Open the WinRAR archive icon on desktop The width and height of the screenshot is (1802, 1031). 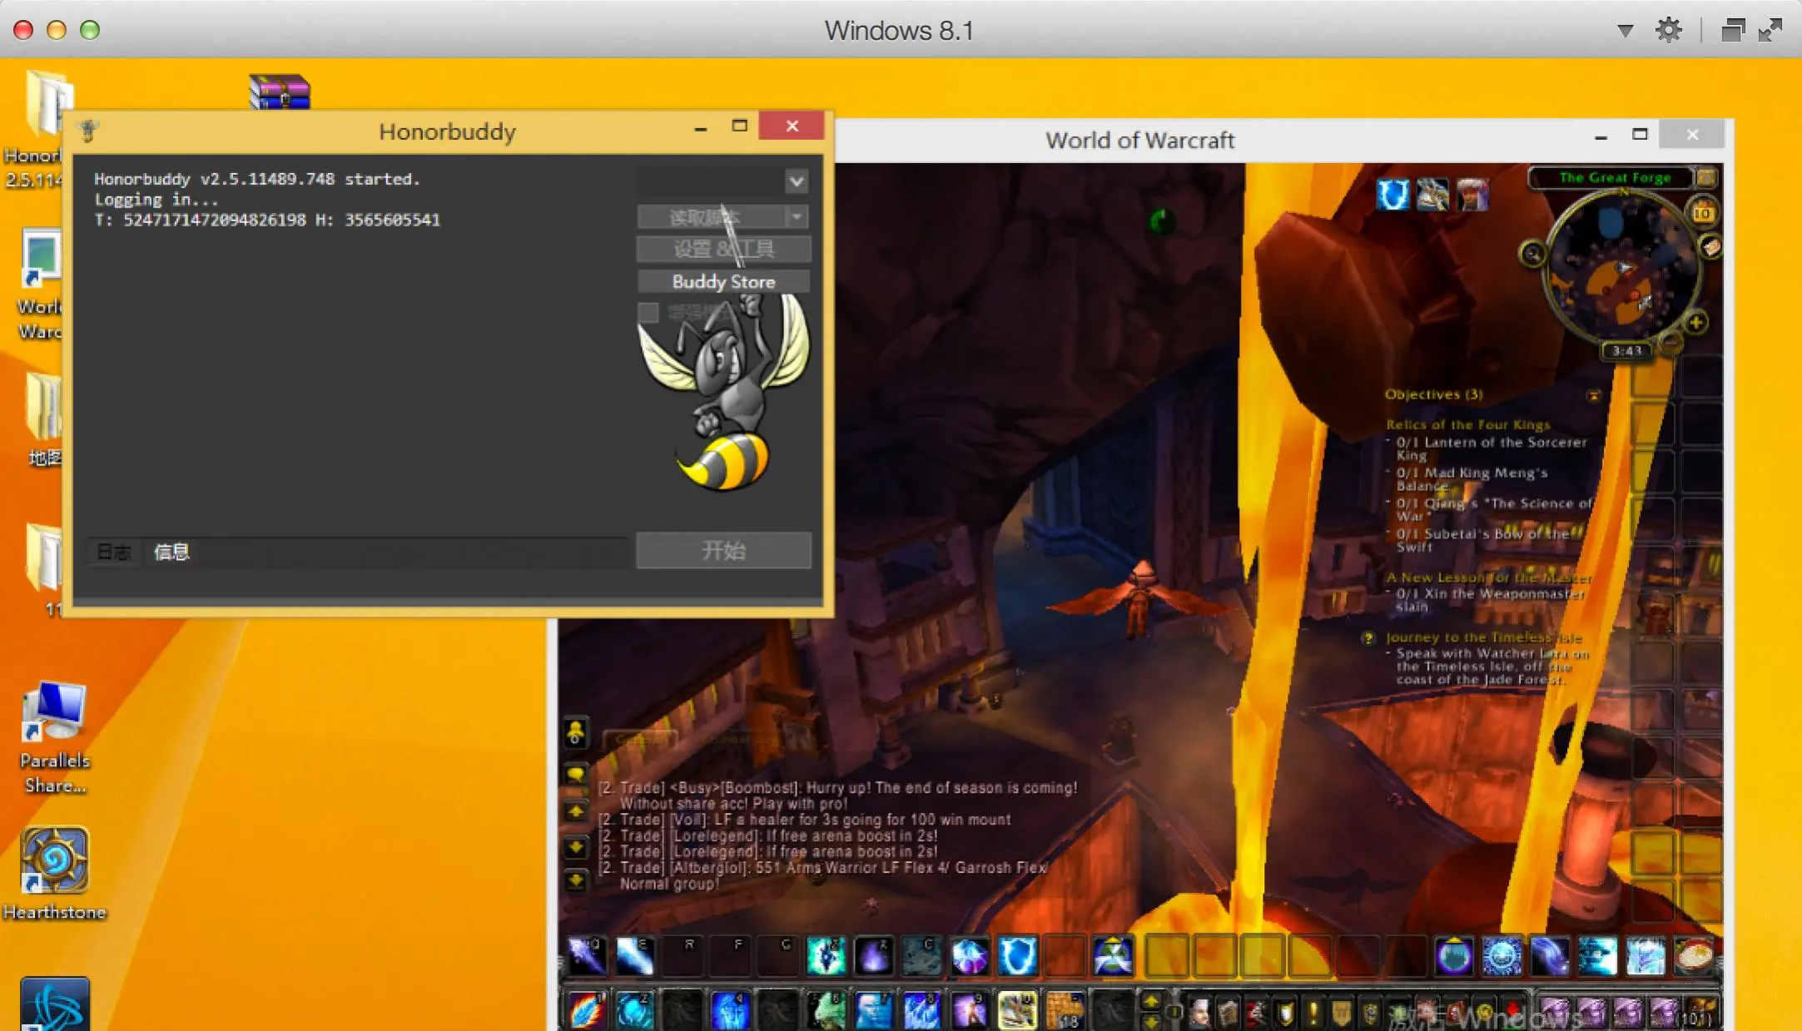(280, 92)
